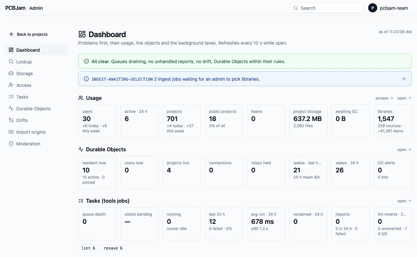Screen dimensions: 417x257
Task: Click the large Dashboard heading icon
Action: 82,34
